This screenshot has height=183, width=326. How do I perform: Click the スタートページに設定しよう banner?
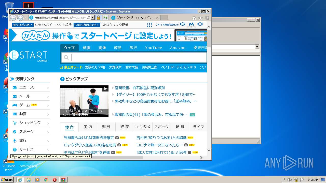point(108,35)
